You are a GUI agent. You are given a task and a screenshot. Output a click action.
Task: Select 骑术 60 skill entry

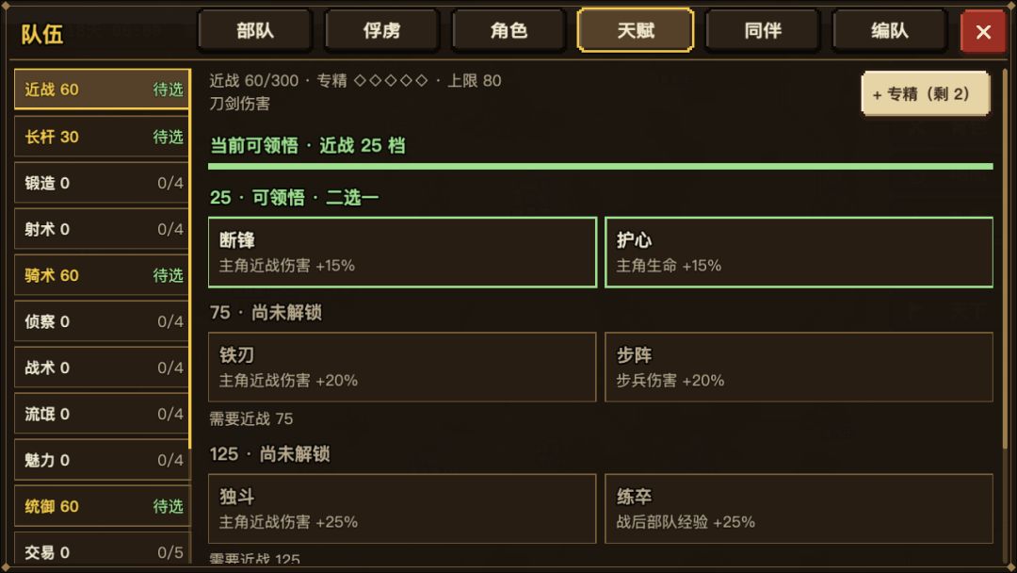pos(103,275)
